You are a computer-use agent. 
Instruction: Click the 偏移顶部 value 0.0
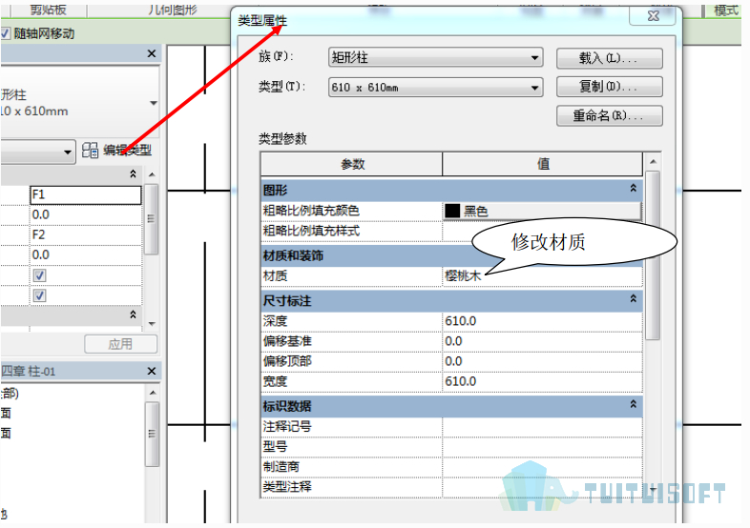click(542, 361)
